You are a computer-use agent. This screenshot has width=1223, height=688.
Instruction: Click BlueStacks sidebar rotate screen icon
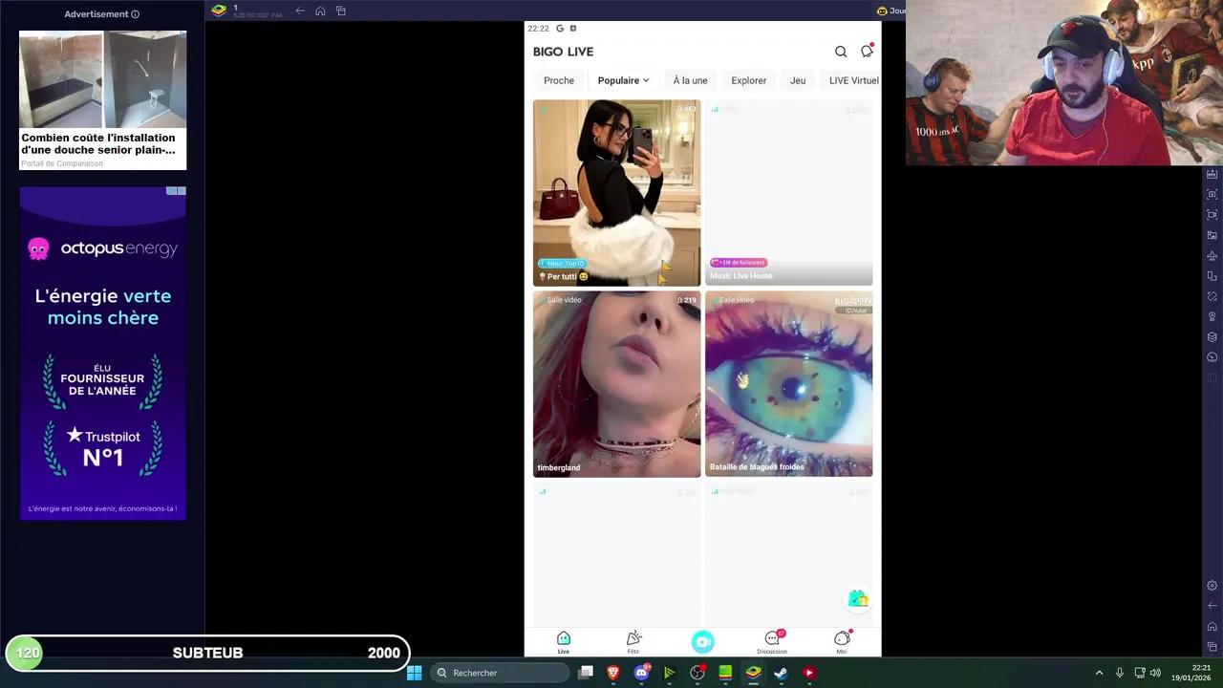point(1212,275)
